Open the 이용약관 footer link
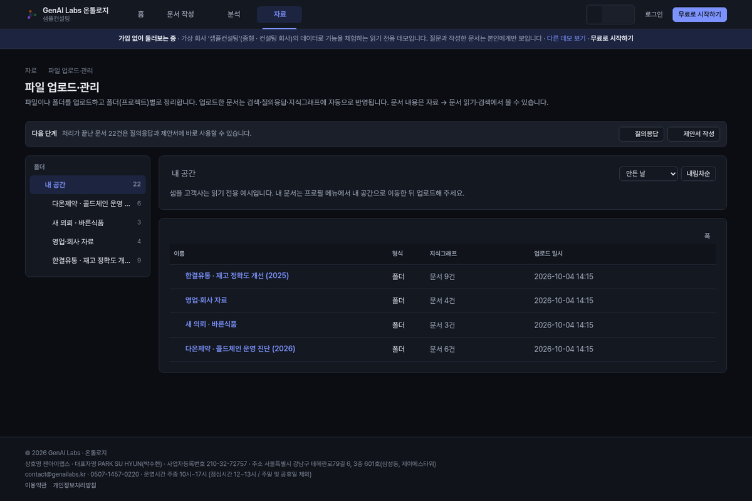752x501 pixels. click(x=36, y=485)
